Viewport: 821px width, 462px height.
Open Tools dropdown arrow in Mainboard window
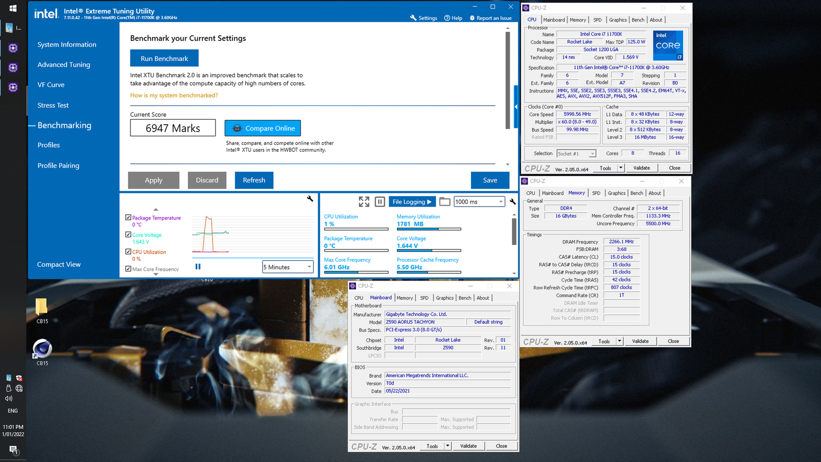click(447, 446)
